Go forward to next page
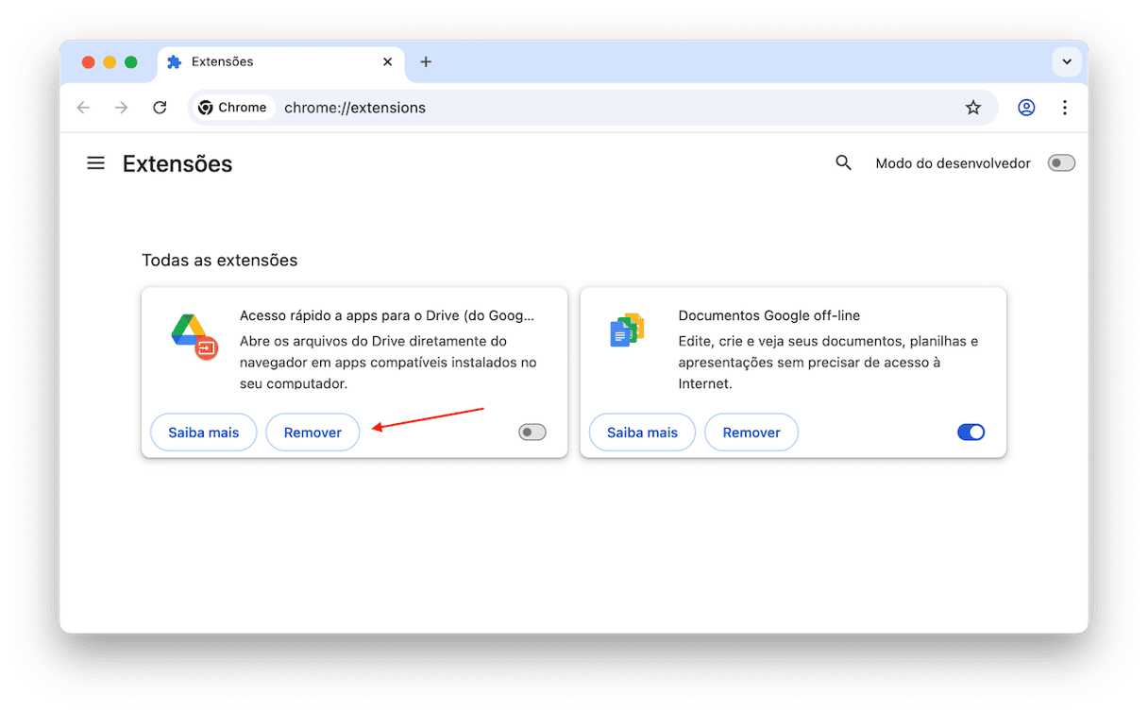The height and width of the screenshot is (712, 1148). click(x=121, y=108)
